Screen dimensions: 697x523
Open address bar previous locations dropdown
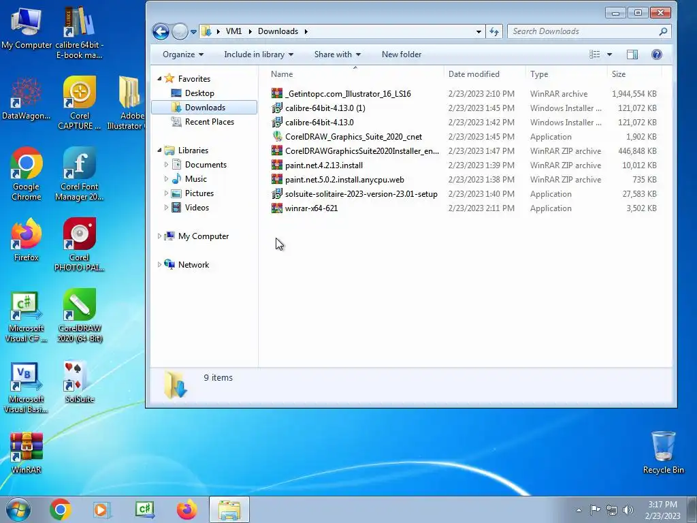(x=479, y=31)
